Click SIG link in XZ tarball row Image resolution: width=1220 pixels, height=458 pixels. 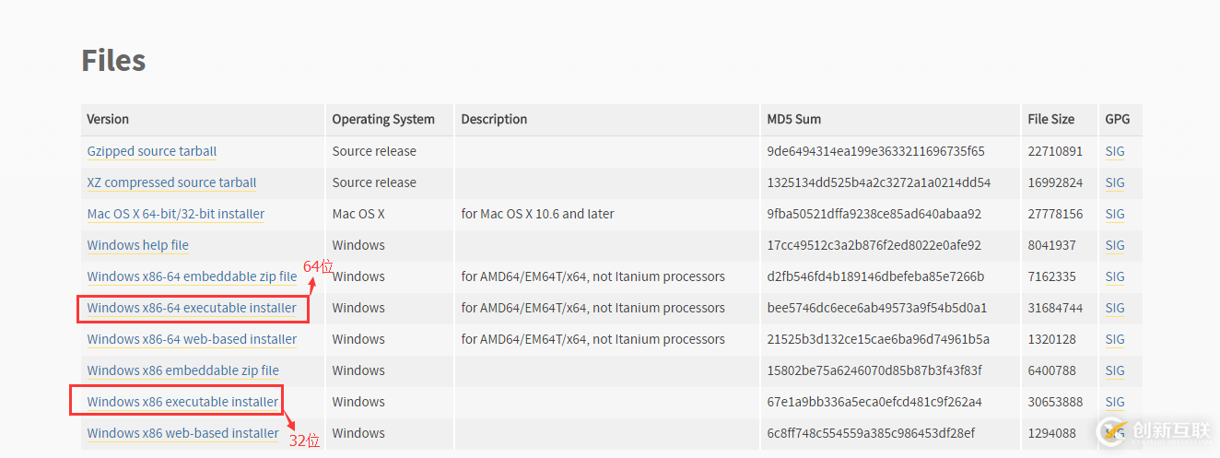pyautogui.click(x=1114, y=182)
